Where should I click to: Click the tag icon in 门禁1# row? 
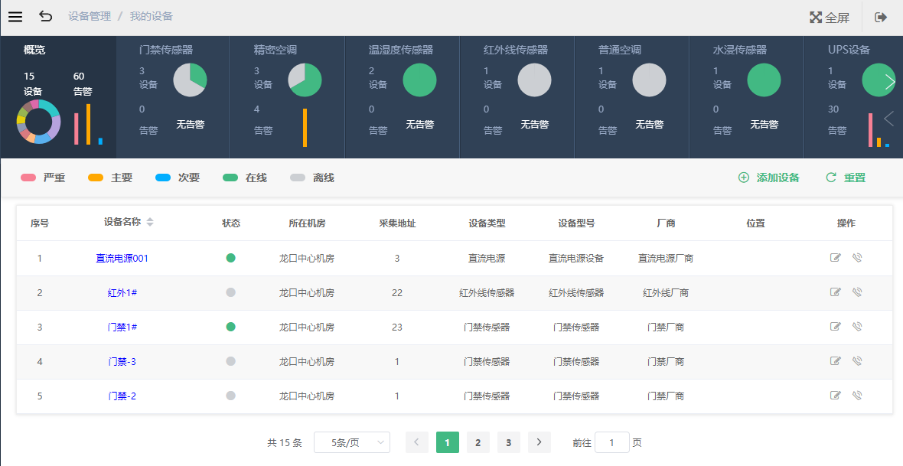pyautogui.click(x=857, y=327)
